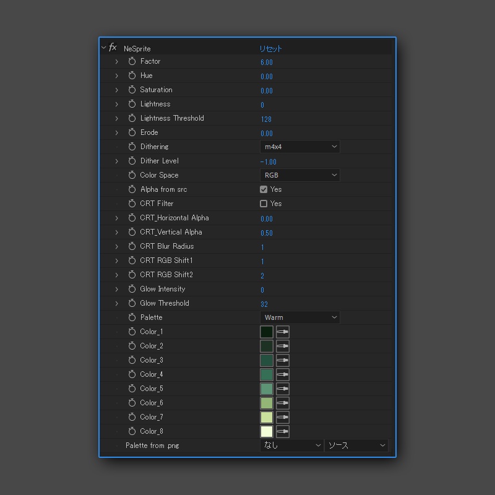Enable keyframing for Glow Intensity
This screenshot has width=495, height=495.
[131, 289]
